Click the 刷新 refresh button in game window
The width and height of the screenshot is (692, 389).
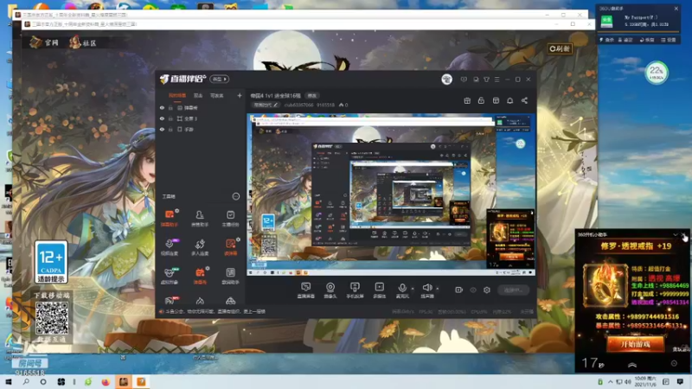tap(560, 48)
